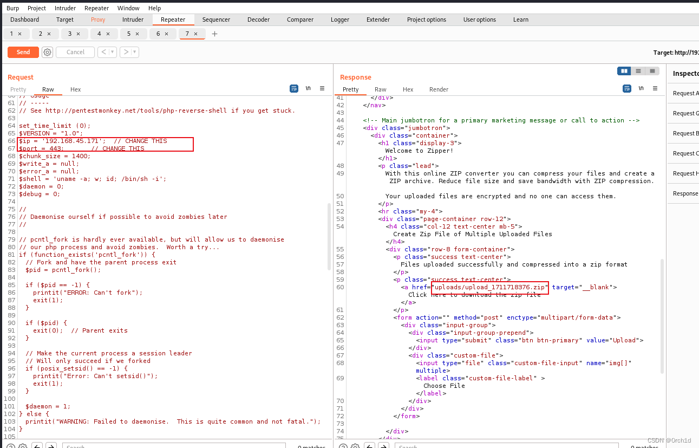Show Response in Hex view
This screenshot has height=448, width=699.
coord(408,89)
